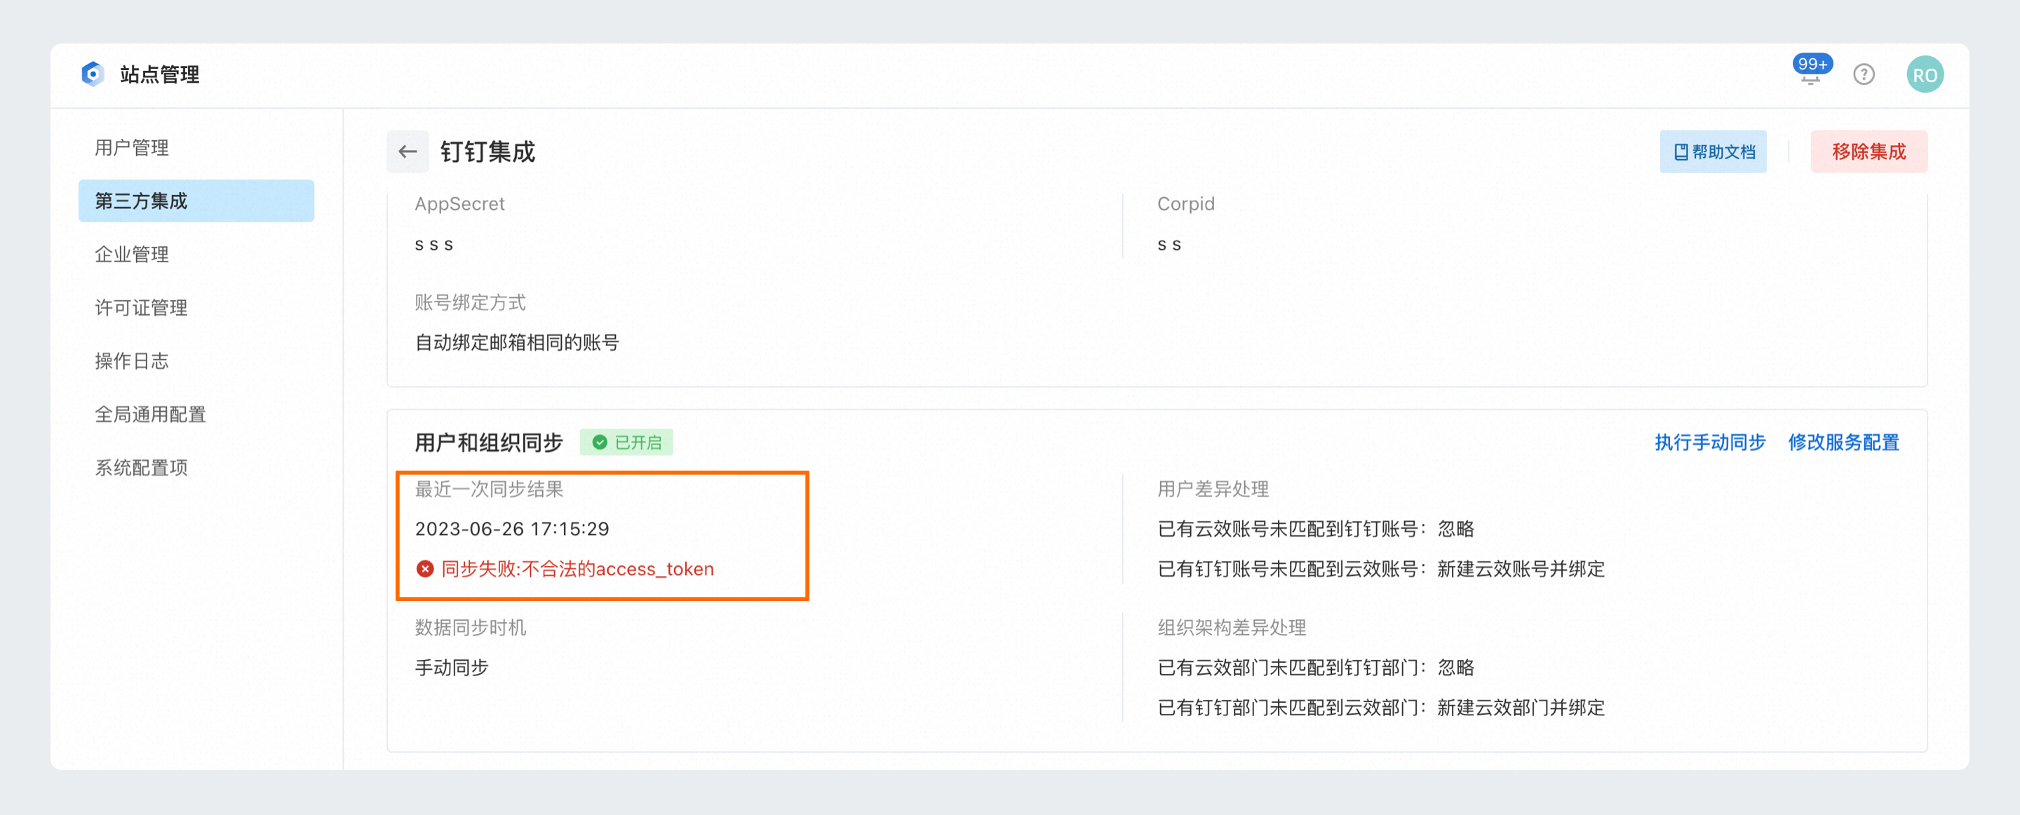Click the AppSecret label
Viewport: 2020px width, 815px height.
459,204
